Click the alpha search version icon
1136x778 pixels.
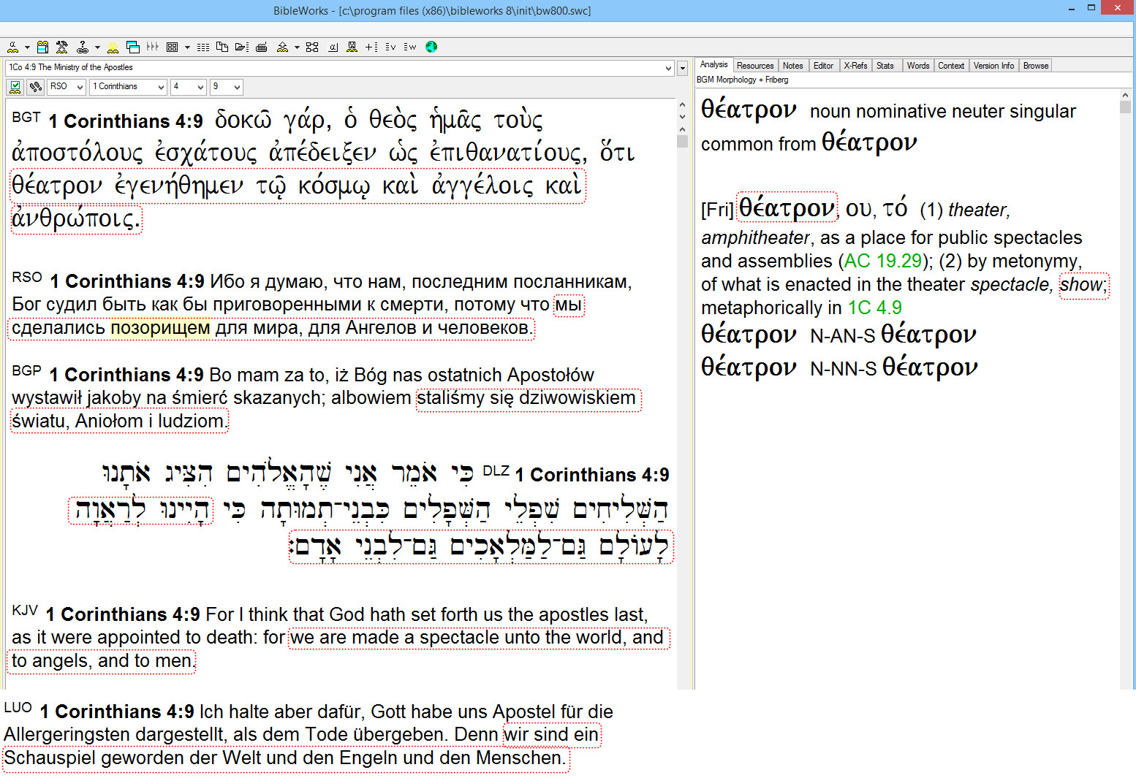tap(12, 47)
